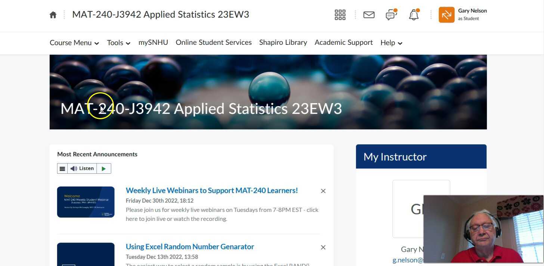
Task: Click the Weekly Webinar announcement thumbnail
Action: (x=86, y=202)
